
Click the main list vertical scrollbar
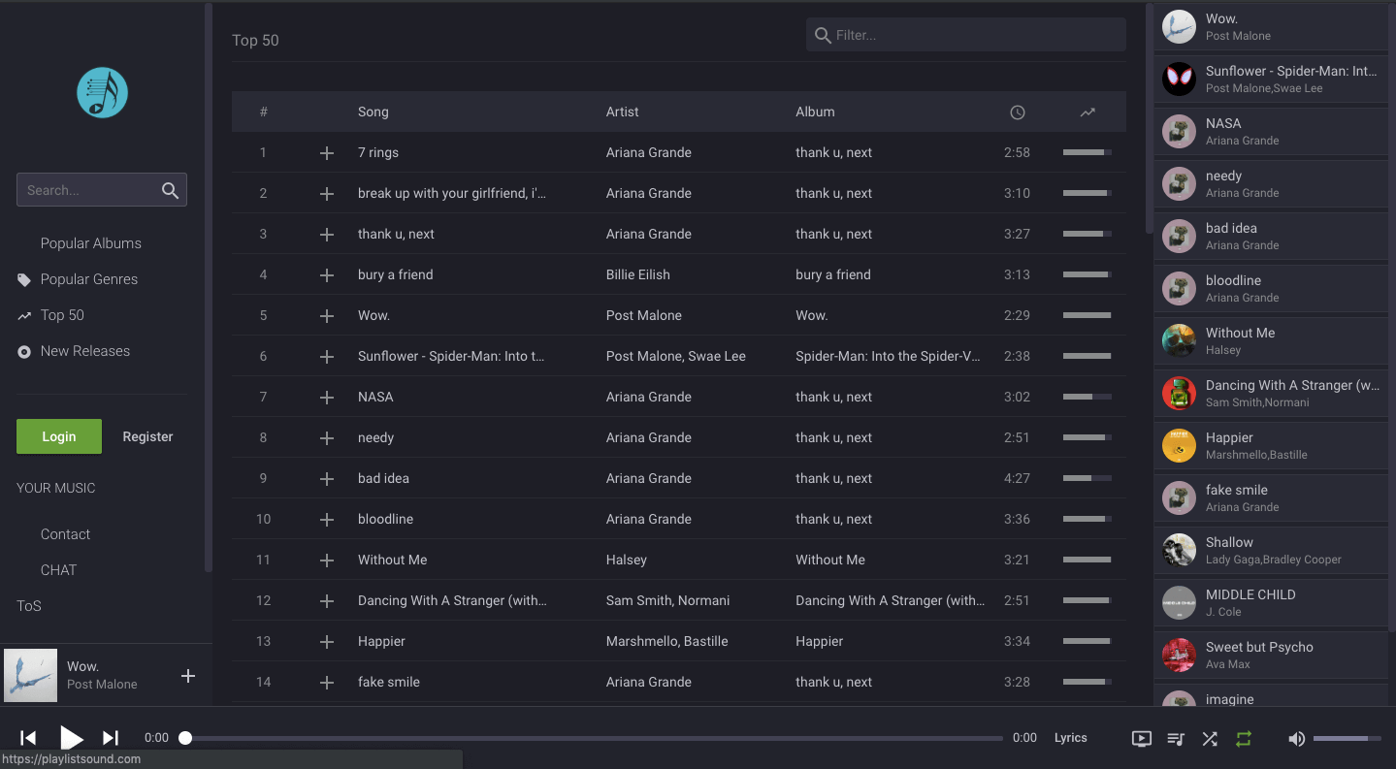[1150, 118]
